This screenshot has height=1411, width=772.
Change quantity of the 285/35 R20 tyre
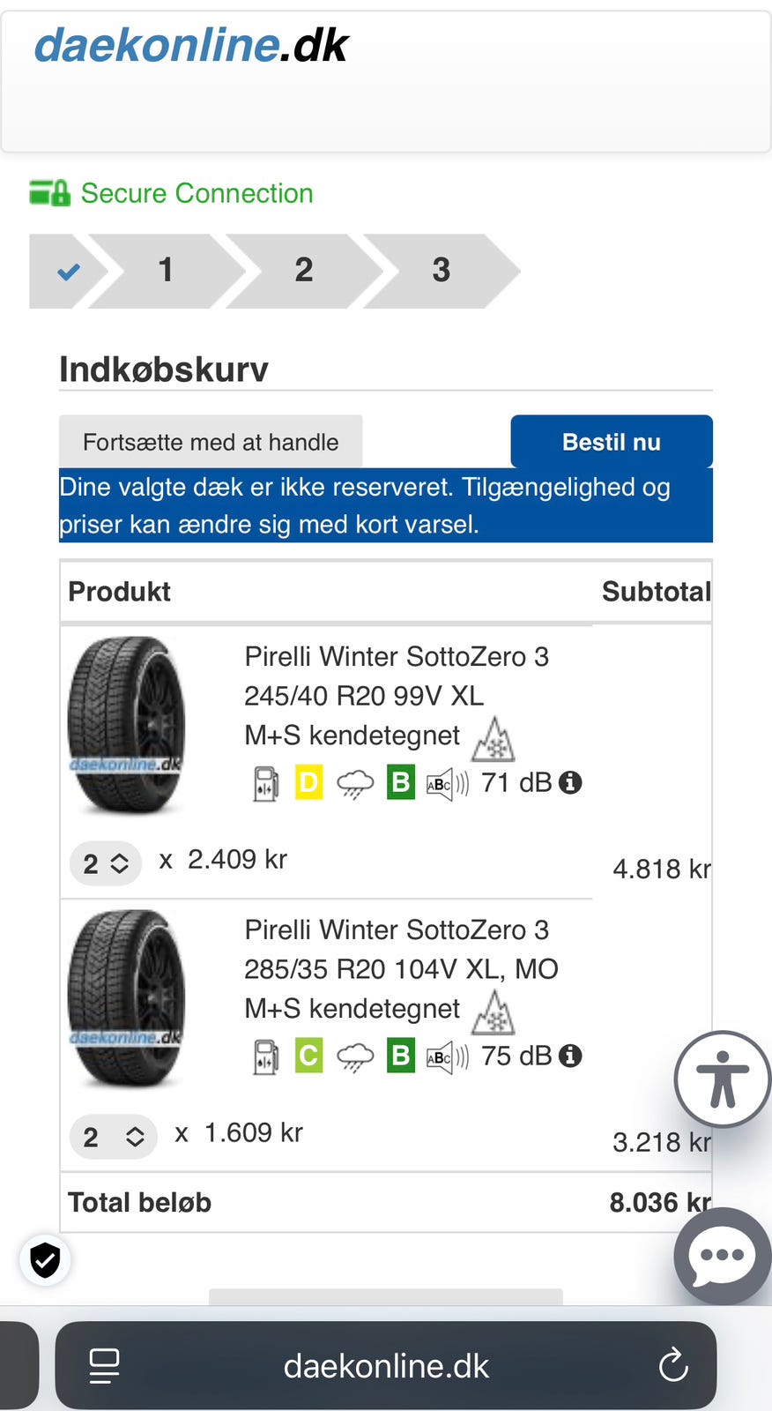point(113,1137)
